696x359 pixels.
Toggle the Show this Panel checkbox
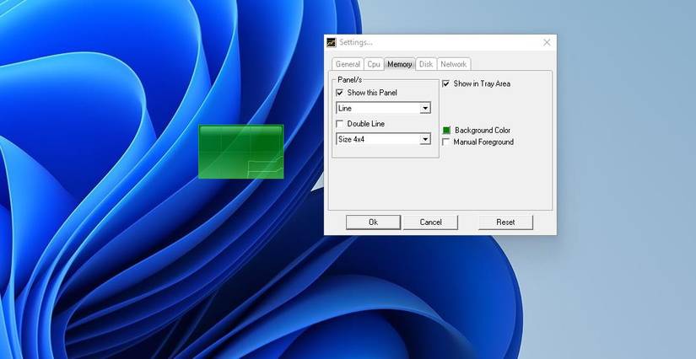point(340,93)
